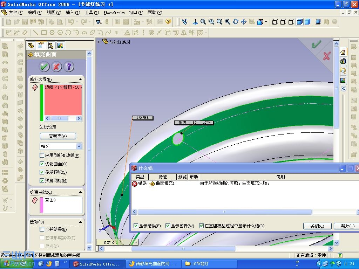The width and height of the screenshot is (359, 269).
Task: Switch to PropertyManager tab
Action: (x=41, y=45)
